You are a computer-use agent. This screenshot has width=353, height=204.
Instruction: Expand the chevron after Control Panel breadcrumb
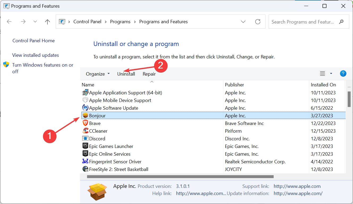(106, 22)
